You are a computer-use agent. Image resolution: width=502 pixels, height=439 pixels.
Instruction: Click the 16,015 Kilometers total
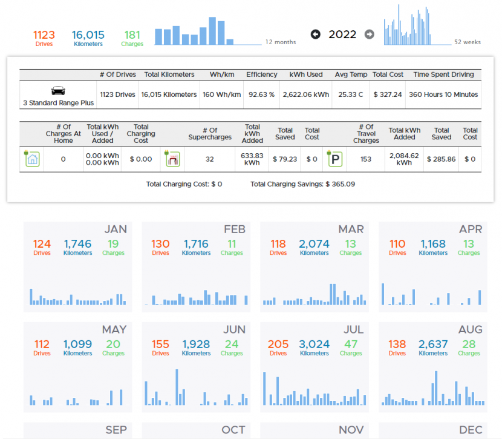88,38
